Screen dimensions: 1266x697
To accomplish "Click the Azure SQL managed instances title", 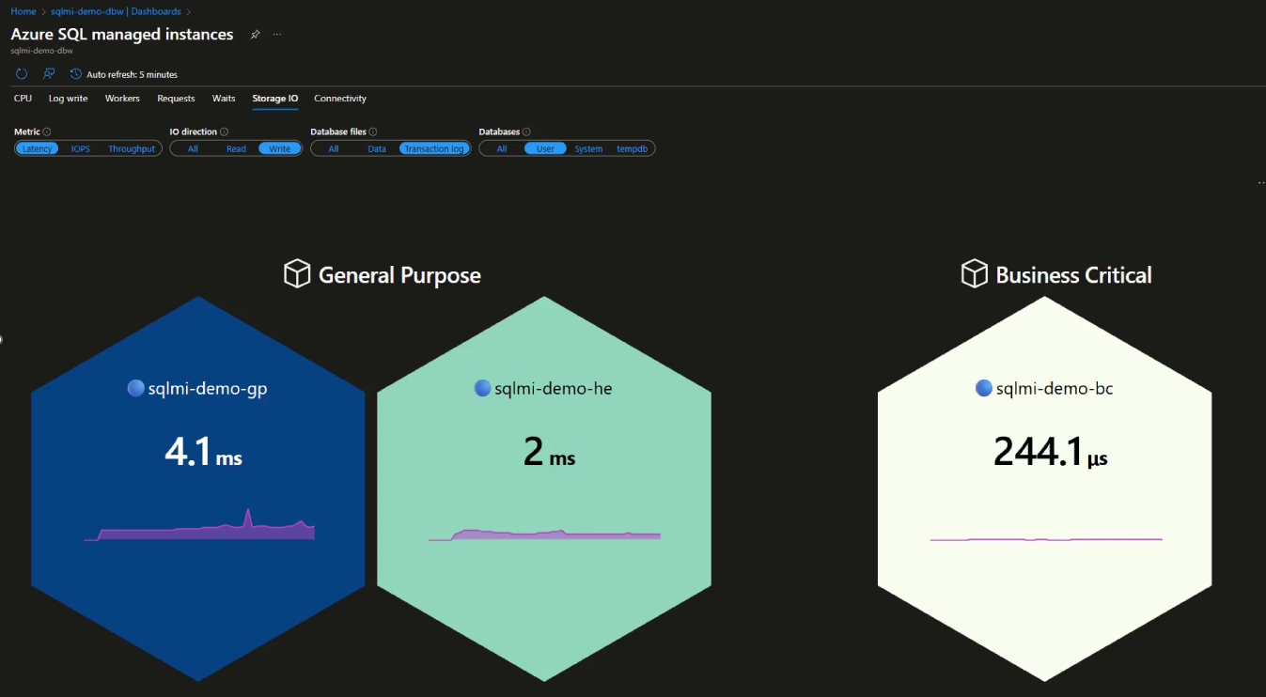I will 122,35.
